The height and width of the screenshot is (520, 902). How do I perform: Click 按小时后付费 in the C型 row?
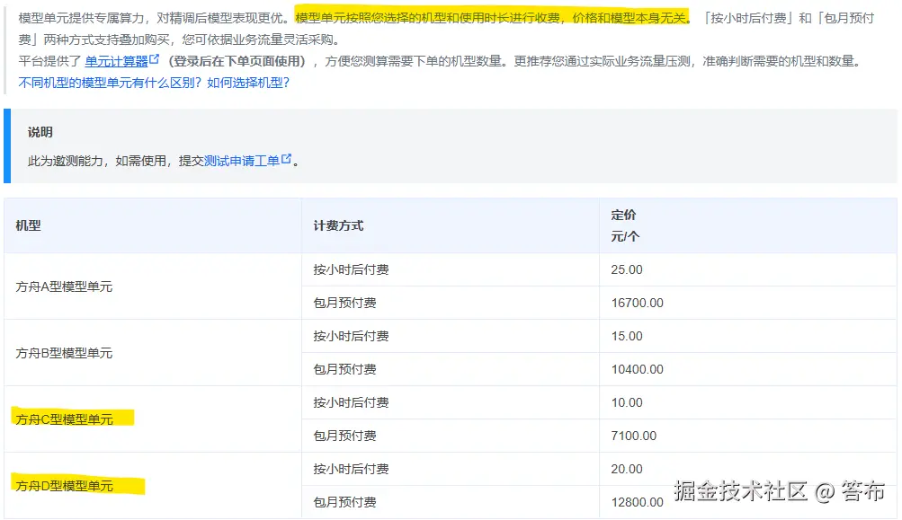click(x=351, y=402)
